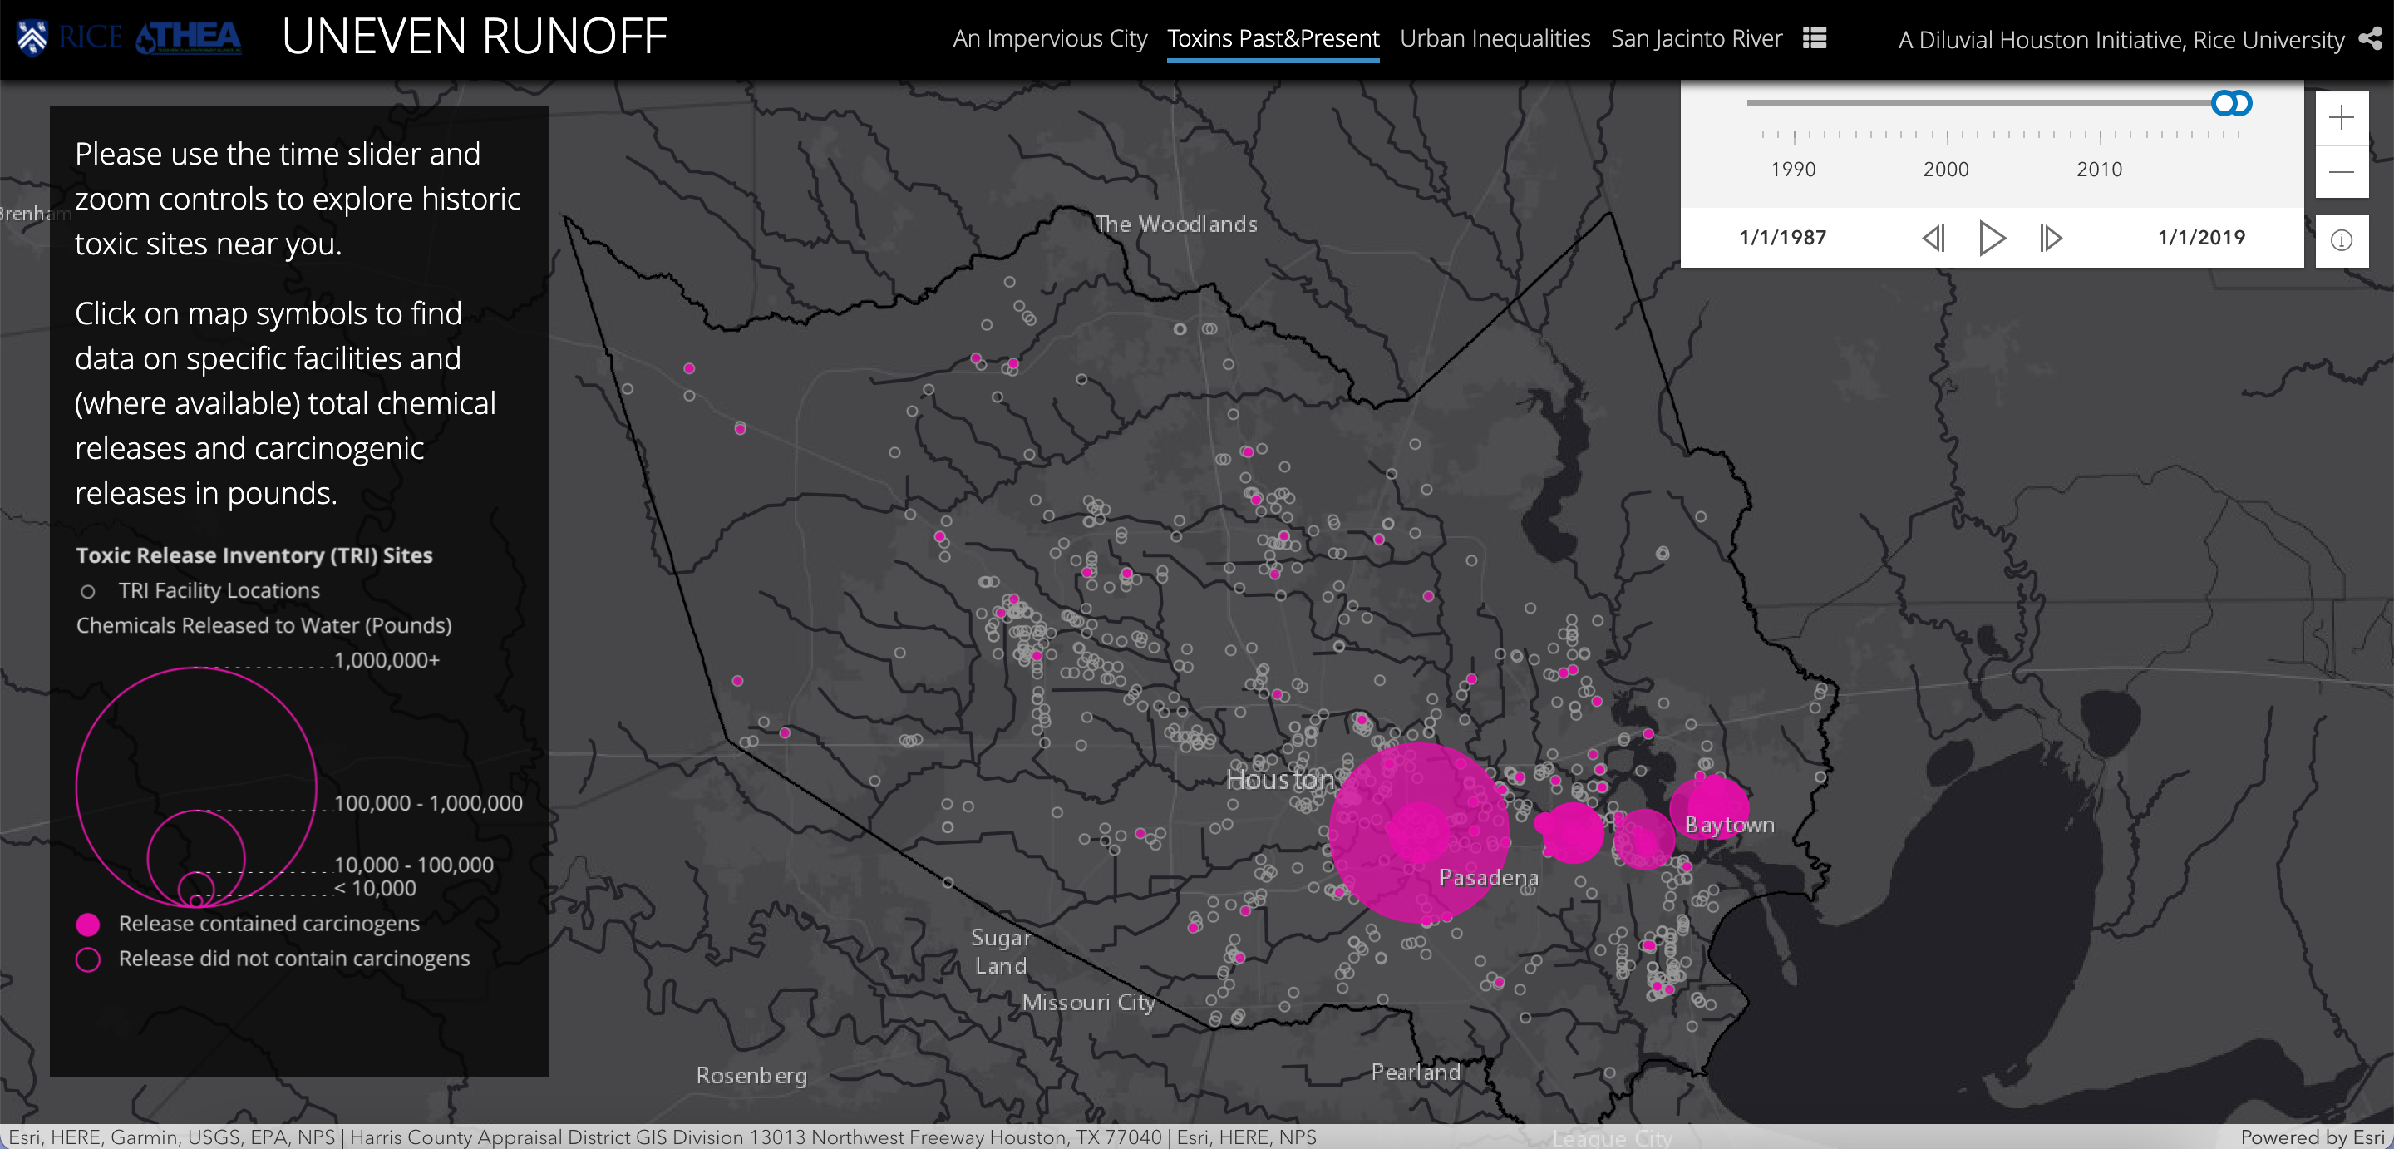Zoom out with the minus button
Image resolution: width=2394 pixels, height=1149 pixels.
(x=2341, y=172)
